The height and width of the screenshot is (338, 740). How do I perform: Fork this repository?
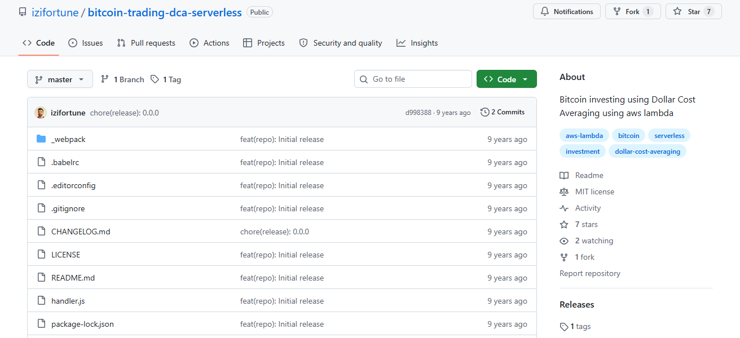(x=632, y=12)
